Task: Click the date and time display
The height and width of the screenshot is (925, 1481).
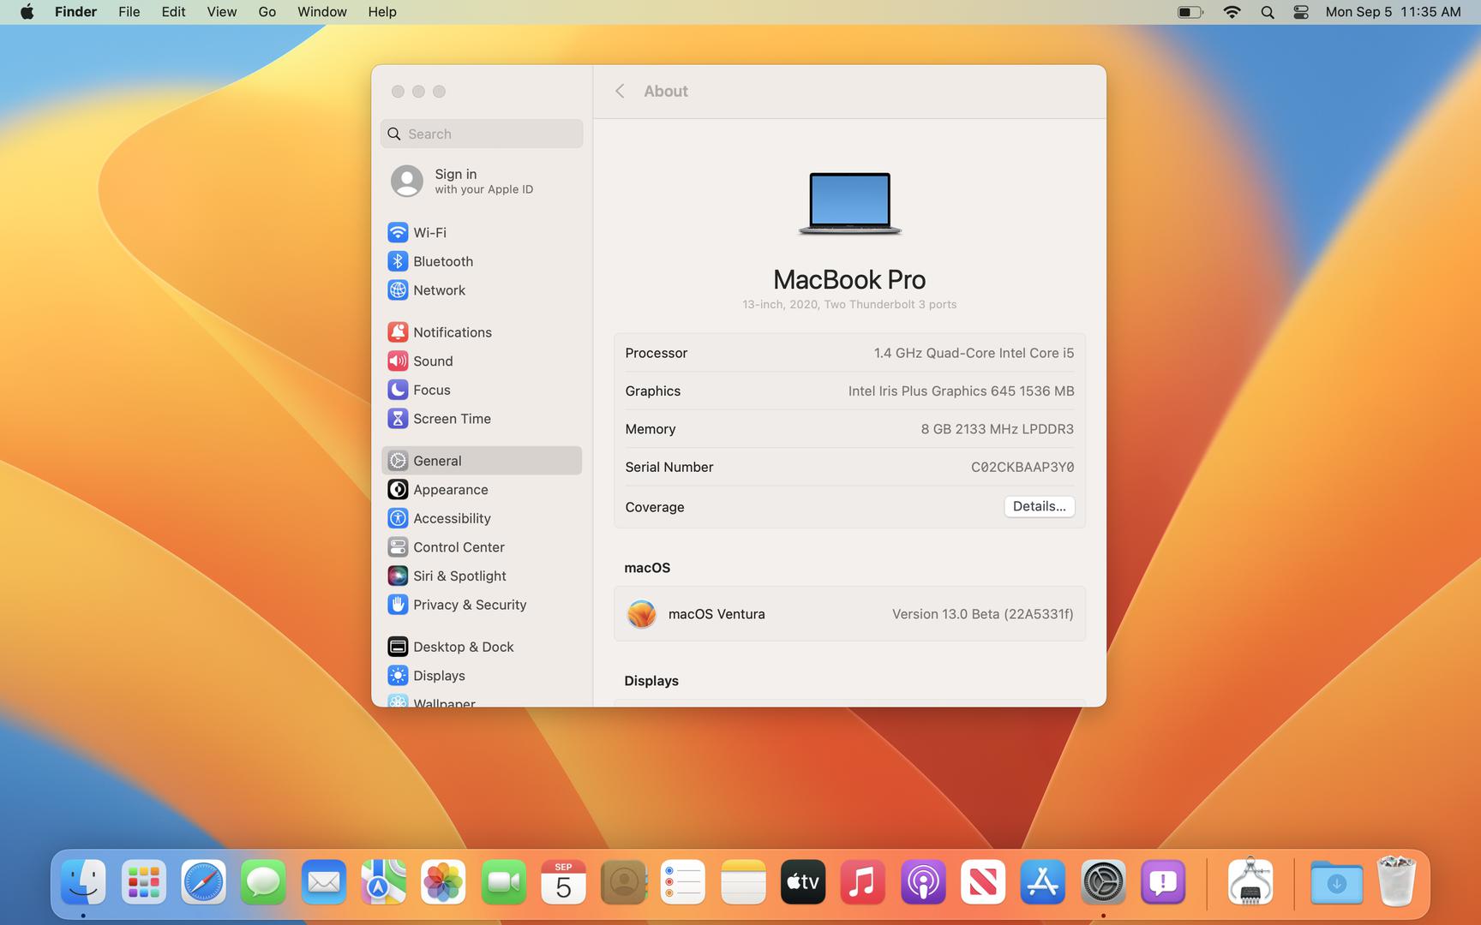Action: click(1393, 12)
